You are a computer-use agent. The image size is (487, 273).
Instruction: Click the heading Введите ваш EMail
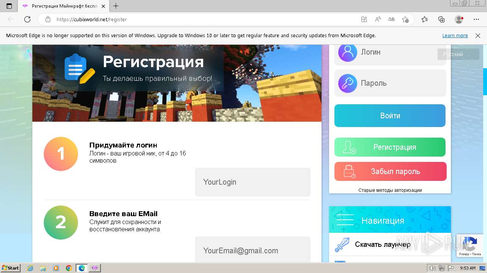(123, 214)
